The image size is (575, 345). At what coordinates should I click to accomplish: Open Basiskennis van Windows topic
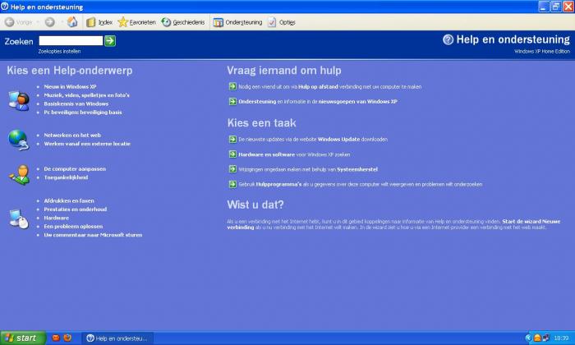point(76,103)
